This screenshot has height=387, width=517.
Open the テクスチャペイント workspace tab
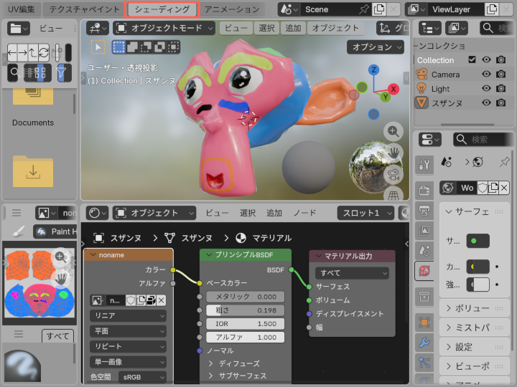pyautogui.click(x=84, y=9)
